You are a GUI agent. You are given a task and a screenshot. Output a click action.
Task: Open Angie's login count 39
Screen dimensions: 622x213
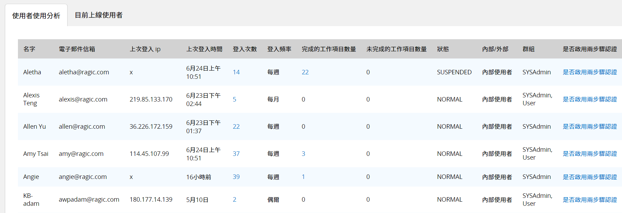tap(236, 177)
